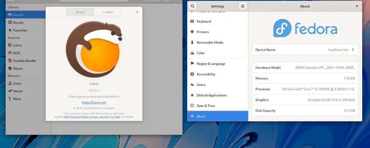The height and width of the screenshot is (148, 370).
Task: Open Region & Language settings panel
Action: pyautogui.click(x=217, y=64)
